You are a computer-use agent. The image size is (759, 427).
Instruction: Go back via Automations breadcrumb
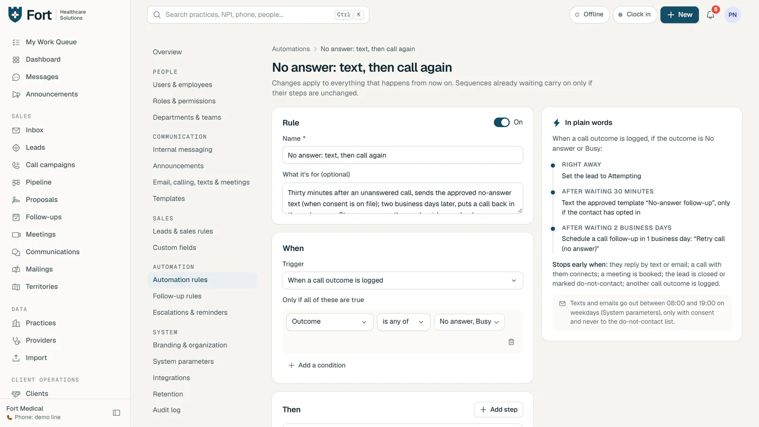coord(291,49)
